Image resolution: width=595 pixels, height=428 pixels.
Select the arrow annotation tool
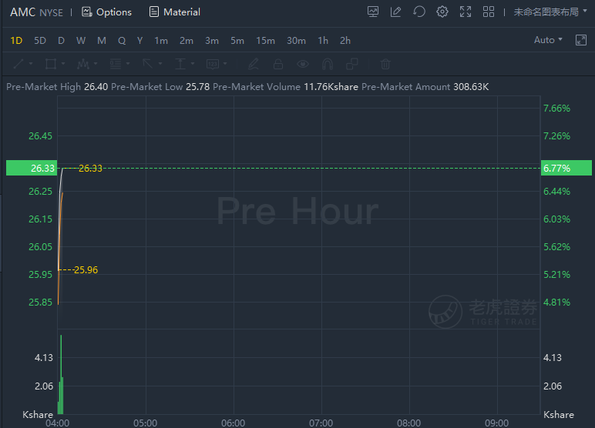[148, 64]
